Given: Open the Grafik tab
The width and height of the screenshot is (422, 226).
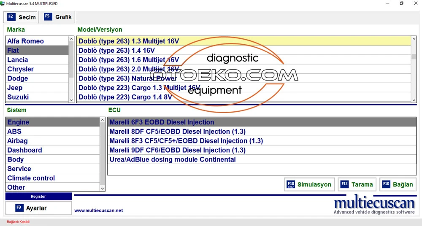Looking at the screenshot, I should [x=57, y=17].
